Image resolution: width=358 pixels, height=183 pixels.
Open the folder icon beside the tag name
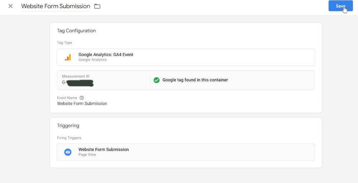click(x=97, y=6)
